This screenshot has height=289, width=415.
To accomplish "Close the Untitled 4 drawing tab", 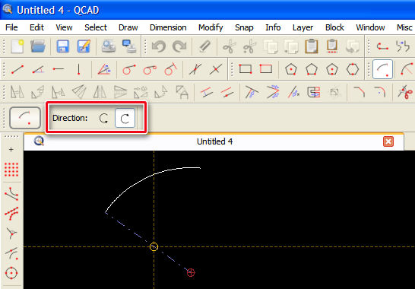I will [x=388, y=141].
